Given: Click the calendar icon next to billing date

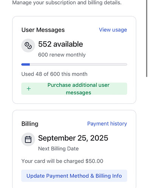Looking at the screenshot, I should point(28,139).
